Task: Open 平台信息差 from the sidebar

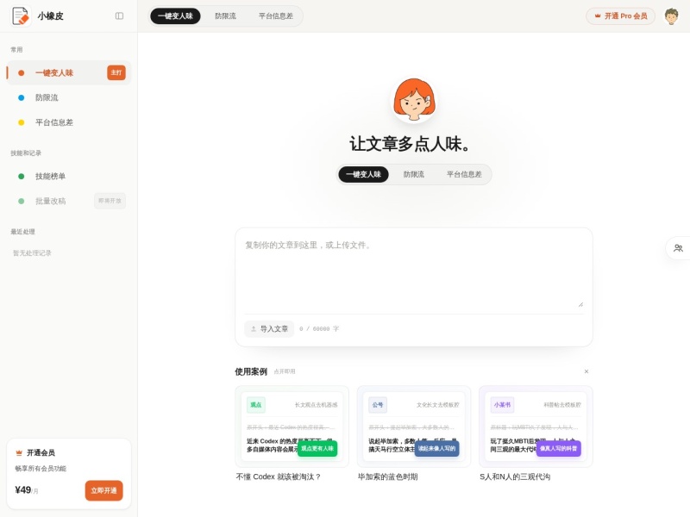Action: (69, 122)
